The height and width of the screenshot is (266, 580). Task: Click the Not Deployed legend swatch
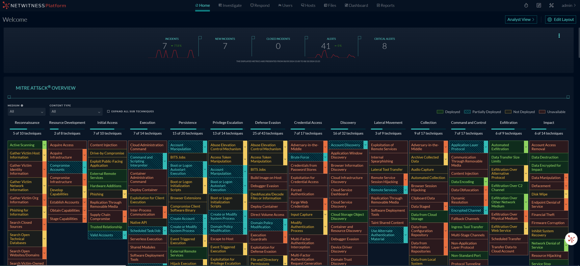click(508, 112)
